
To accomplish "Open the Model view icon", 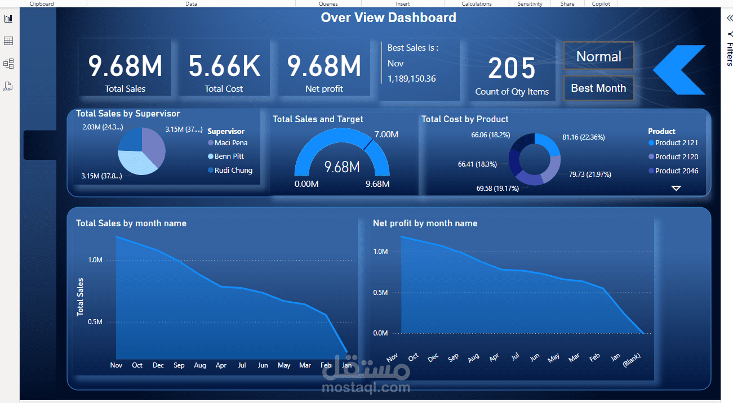I will point(8,64).
